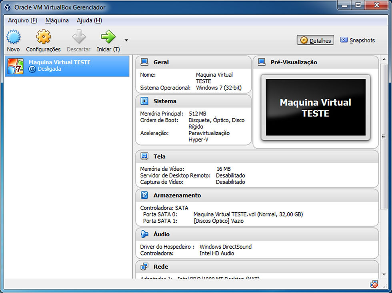Click the 'Controladora: SATA' label
Image resolution: width=392 pixels, height=293 pixels.
coord(164,208)
